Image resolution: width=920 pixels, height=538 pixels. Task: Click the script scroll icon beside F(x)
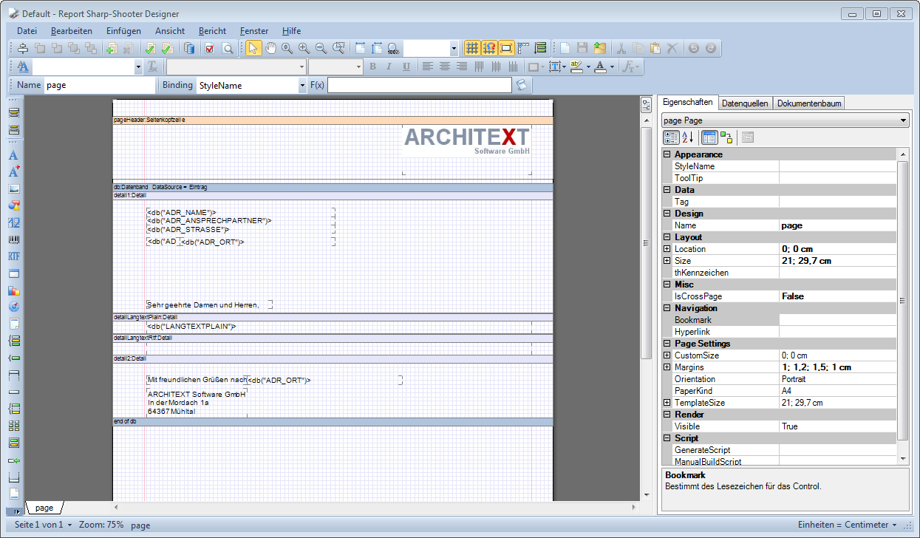click(x=522, y=85)
